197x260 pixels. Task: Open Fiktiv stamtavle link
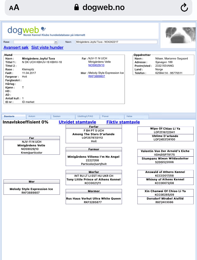pos(123,122)
